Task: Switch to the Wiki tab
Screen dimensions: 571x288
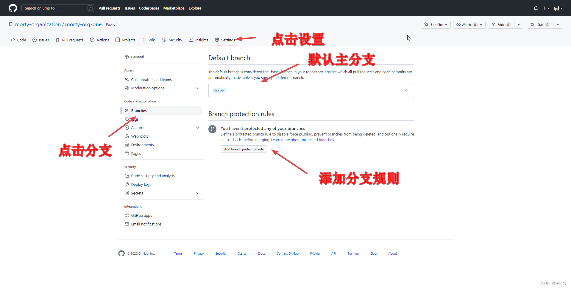Action: click(149, 40)
